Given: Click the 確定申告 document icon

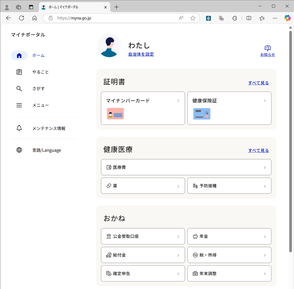Looking at the screenshot, I should click(x=109, y=273).
